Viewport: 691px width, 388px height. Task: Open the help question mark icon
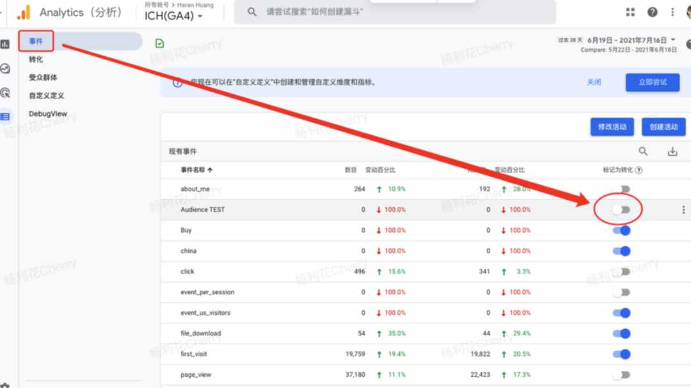[652, 12]
